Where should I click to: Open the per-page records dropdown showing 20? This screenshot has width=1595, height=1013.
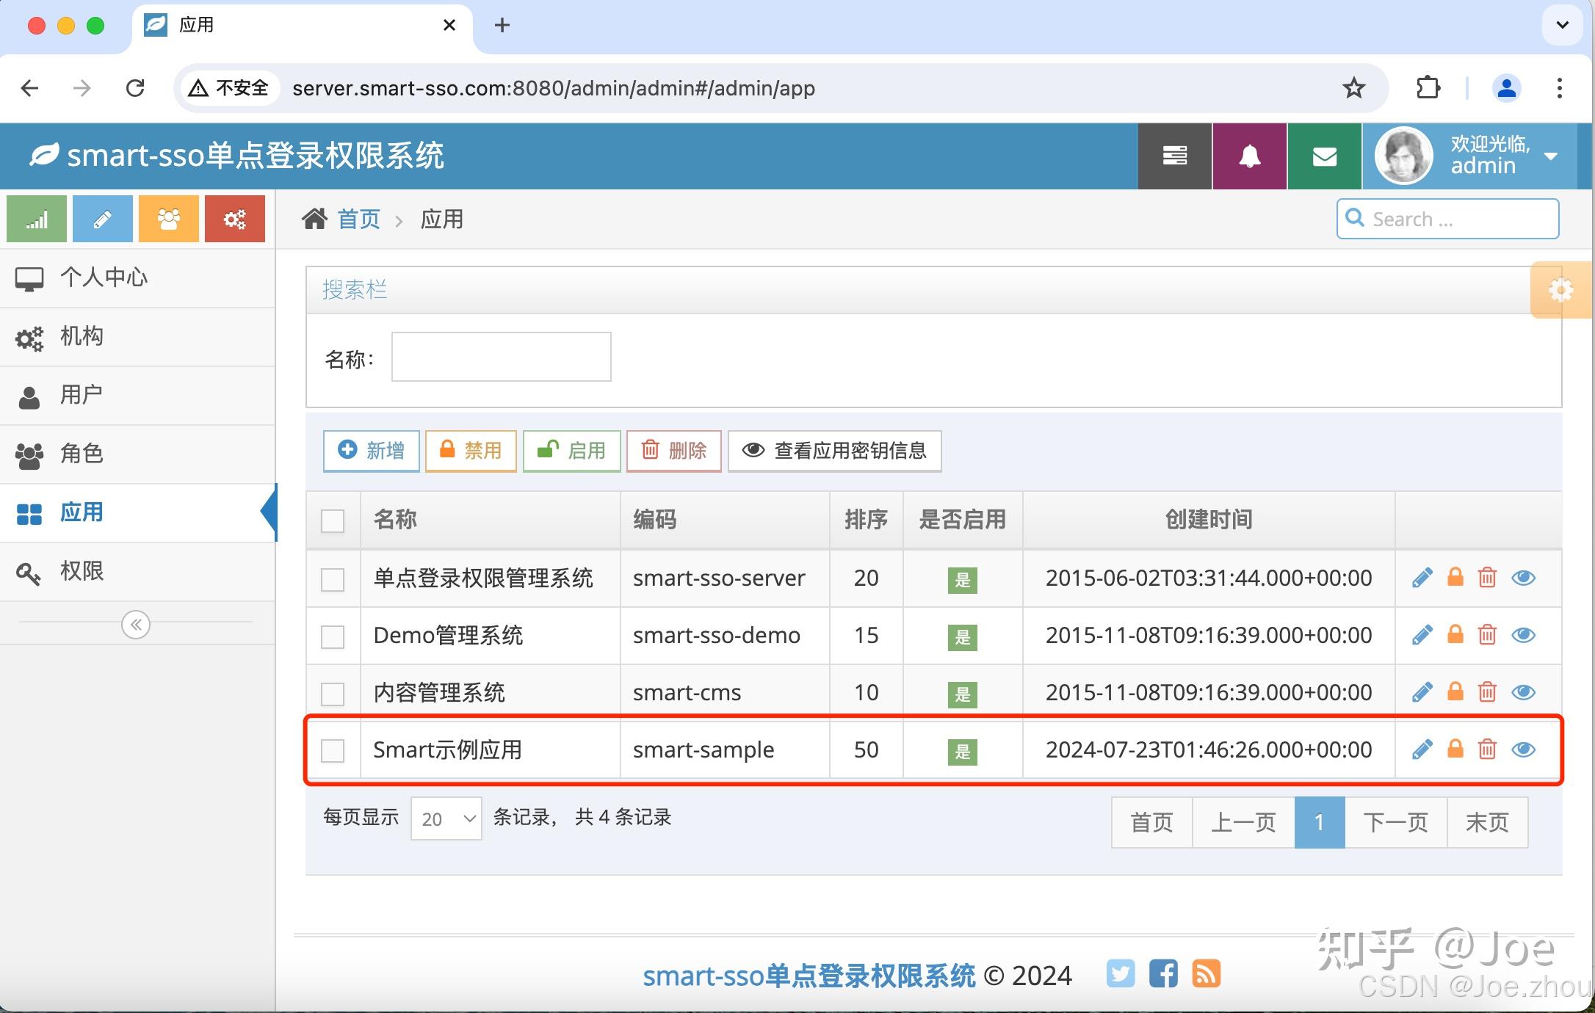tap(446, 818)
